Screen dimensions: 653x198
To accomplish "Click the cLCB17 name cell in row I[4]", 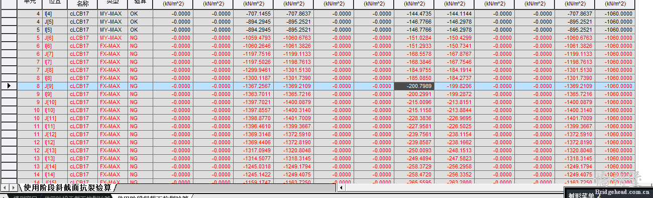I will click(83, 14).
